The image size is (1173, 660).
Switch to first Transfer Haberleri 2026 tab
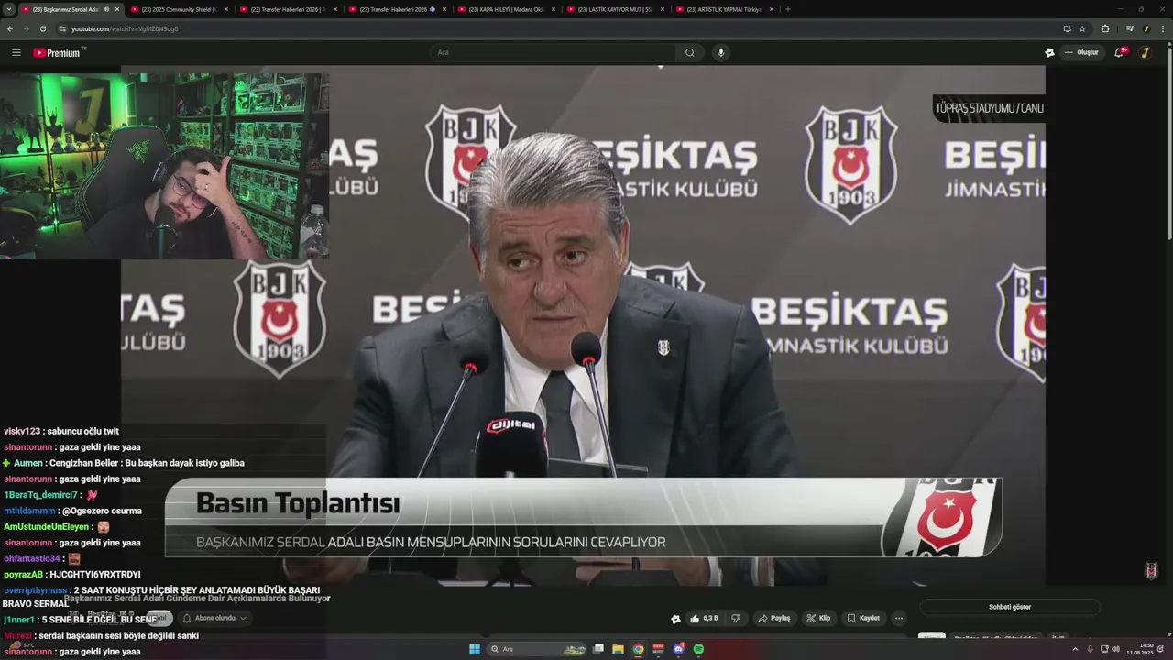point(288,9)
